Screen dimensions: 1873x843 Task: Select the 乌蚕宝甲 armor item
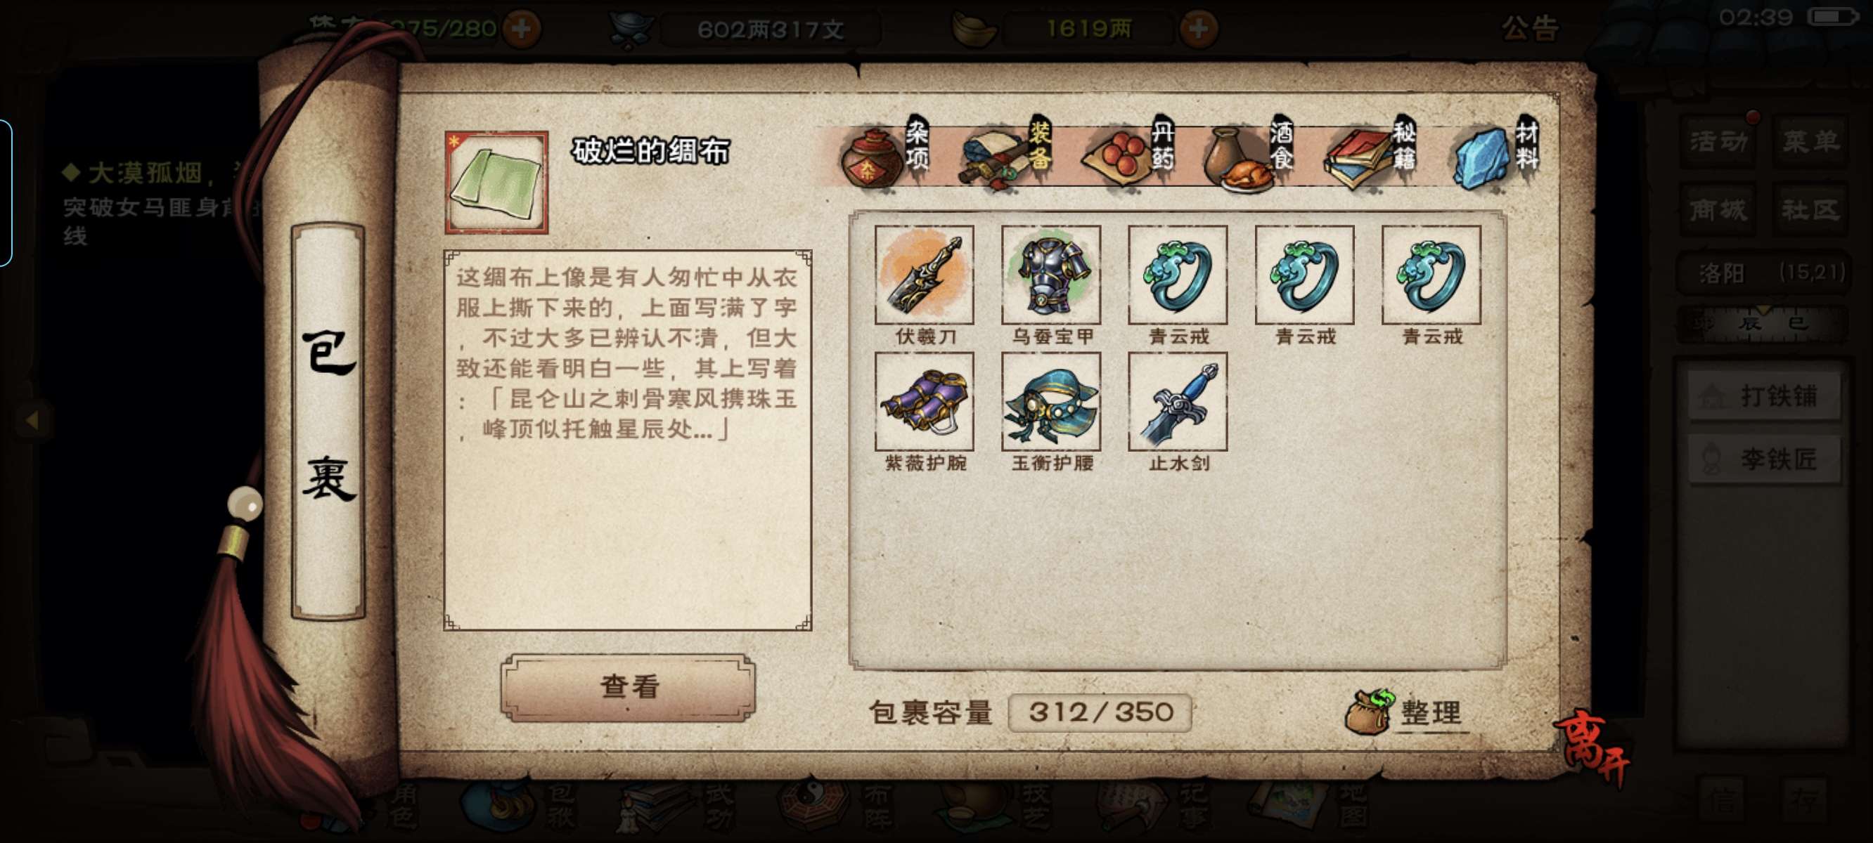[x=1050, y=275]
